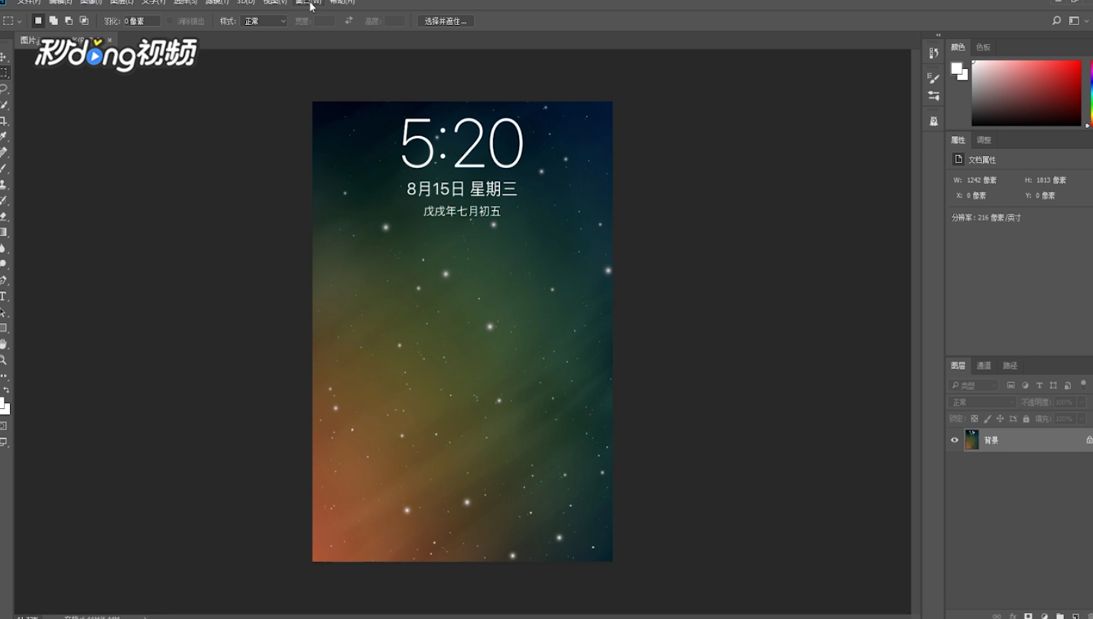
Task: Toggle the Add to selection mode button
Action: pyautogui.click(x=54, y=21)
